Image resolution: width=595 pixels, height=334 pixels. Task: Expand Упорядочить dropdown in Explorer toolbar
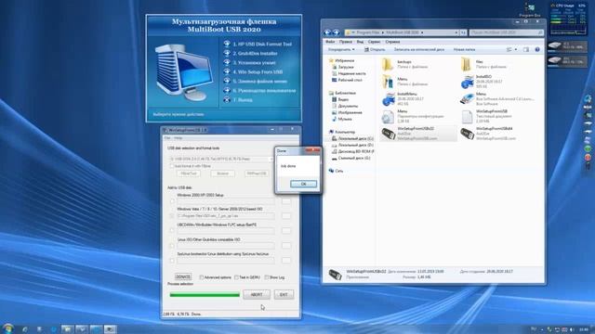tap(341, 49)
